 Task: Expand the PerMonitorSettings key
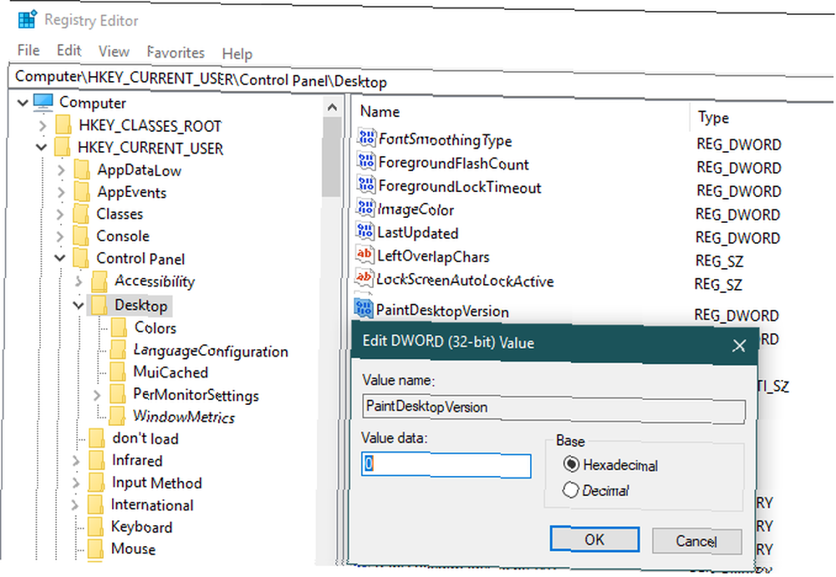click(97, 395)
